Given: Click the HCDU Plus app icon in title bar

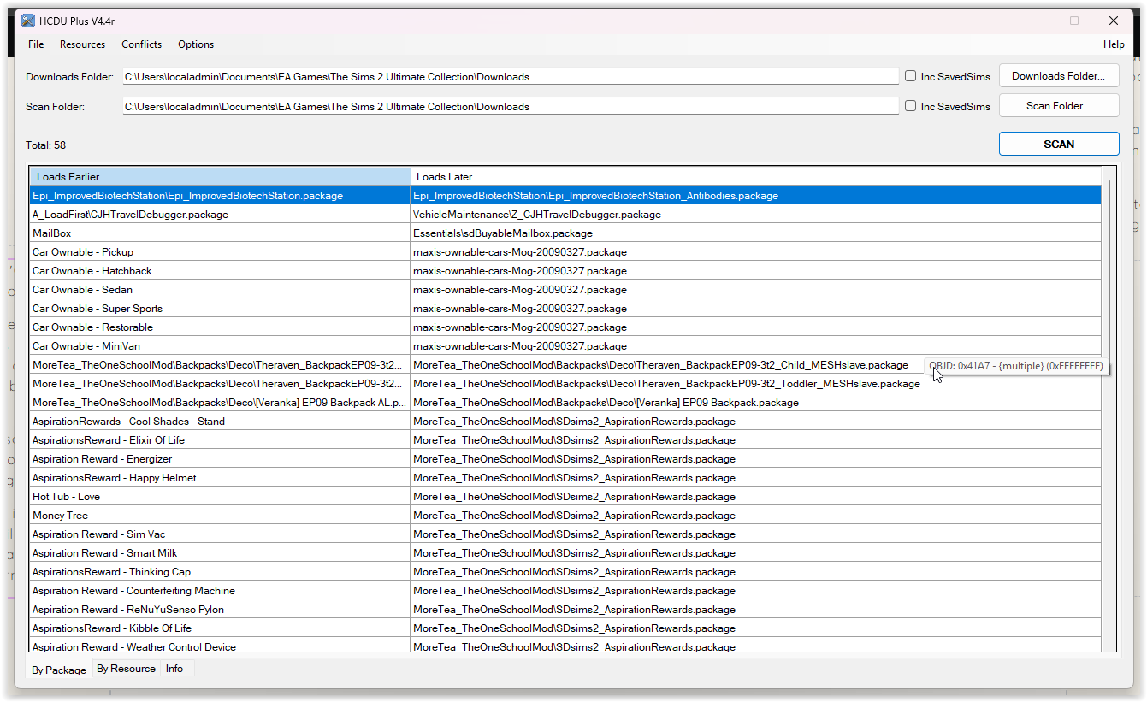Looking at the screenshot, I should click(28, 21).
